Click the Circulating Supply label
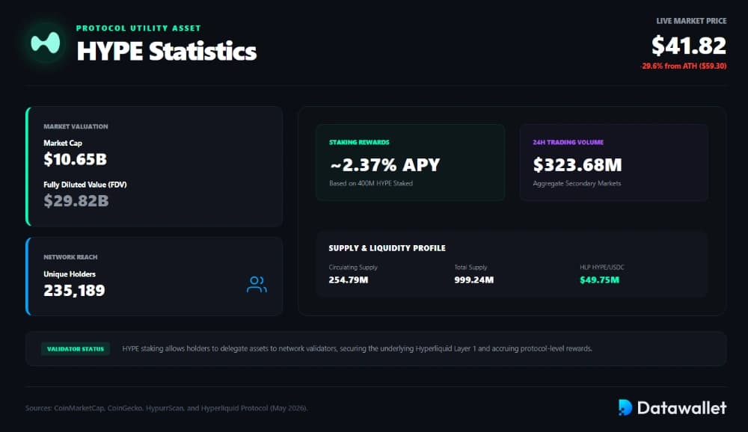748x432 pixels. [353, 267]
